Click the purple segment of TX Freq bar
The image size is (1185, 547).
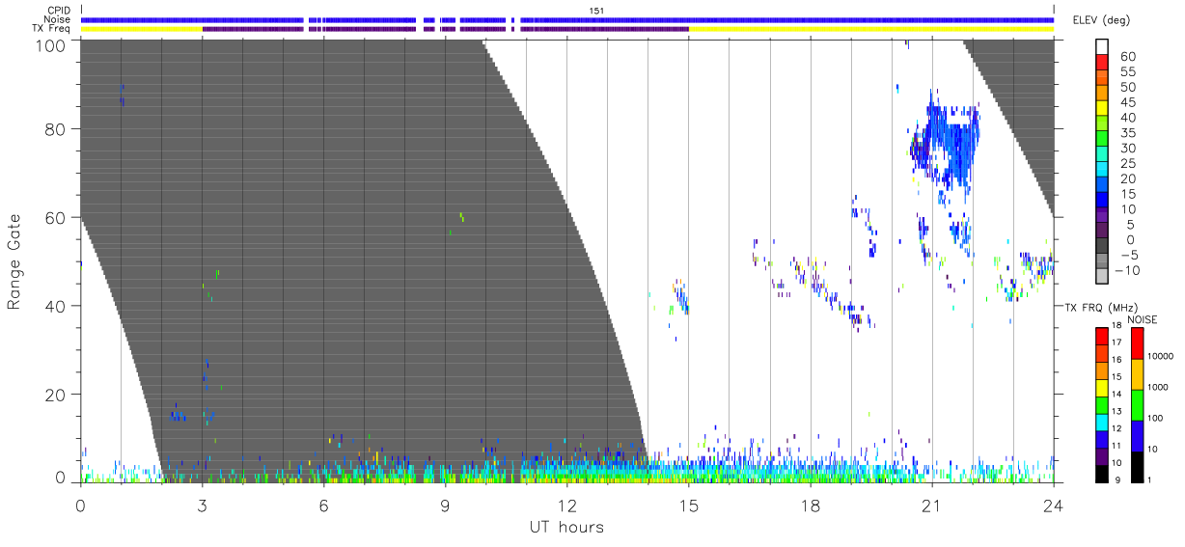click(x=445, y=29)
